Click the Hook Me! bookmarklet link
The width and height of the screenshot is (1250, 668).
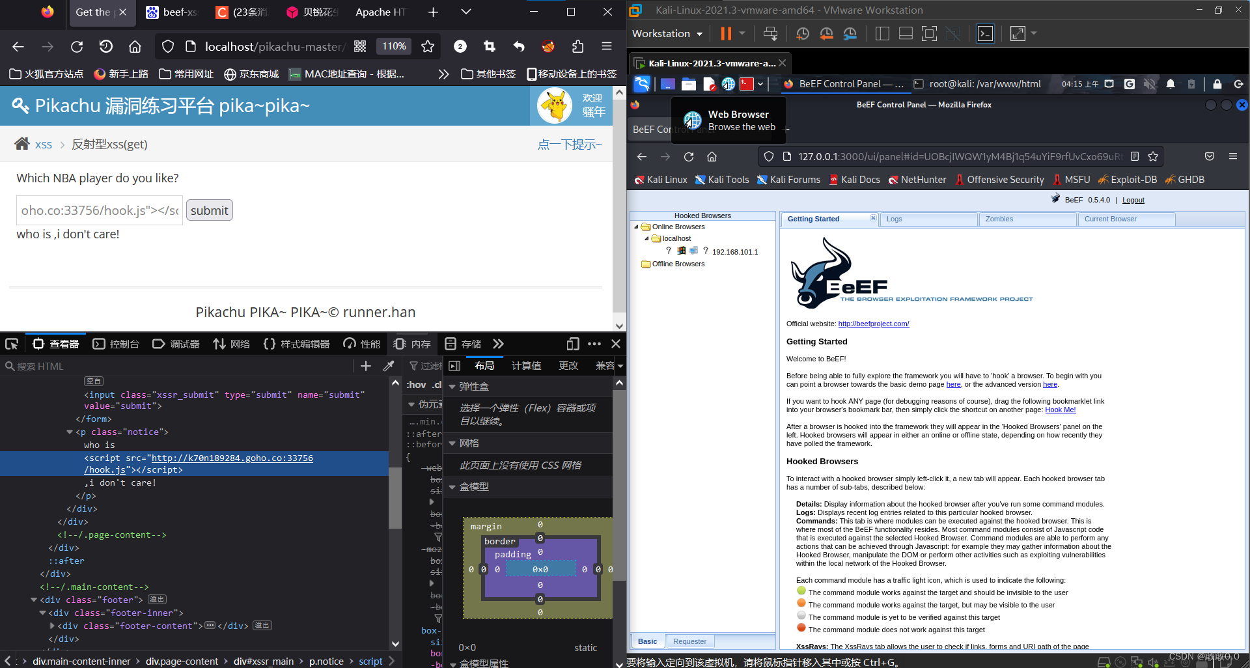pos(1060,410)
